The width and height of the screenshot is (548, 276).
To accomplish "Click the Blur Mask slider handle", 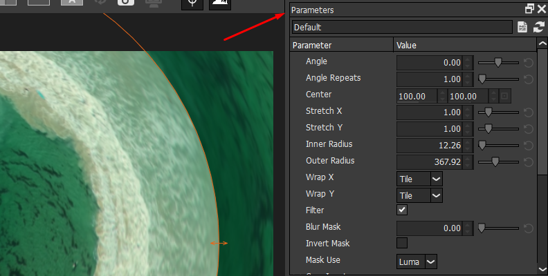I will point(482,228).
